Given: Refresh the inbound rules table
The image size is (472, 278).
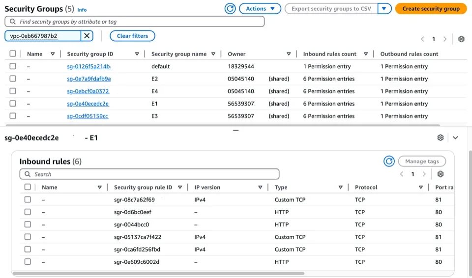Looking at the screenshot, I should (389, 161).
